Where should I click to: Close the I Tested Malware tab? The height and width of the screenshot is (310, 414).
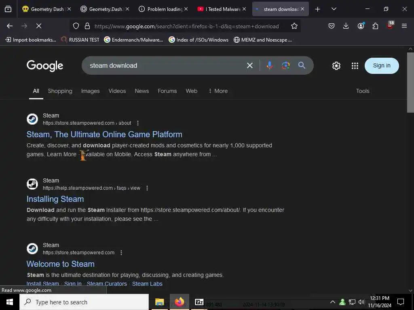[244, 9]
